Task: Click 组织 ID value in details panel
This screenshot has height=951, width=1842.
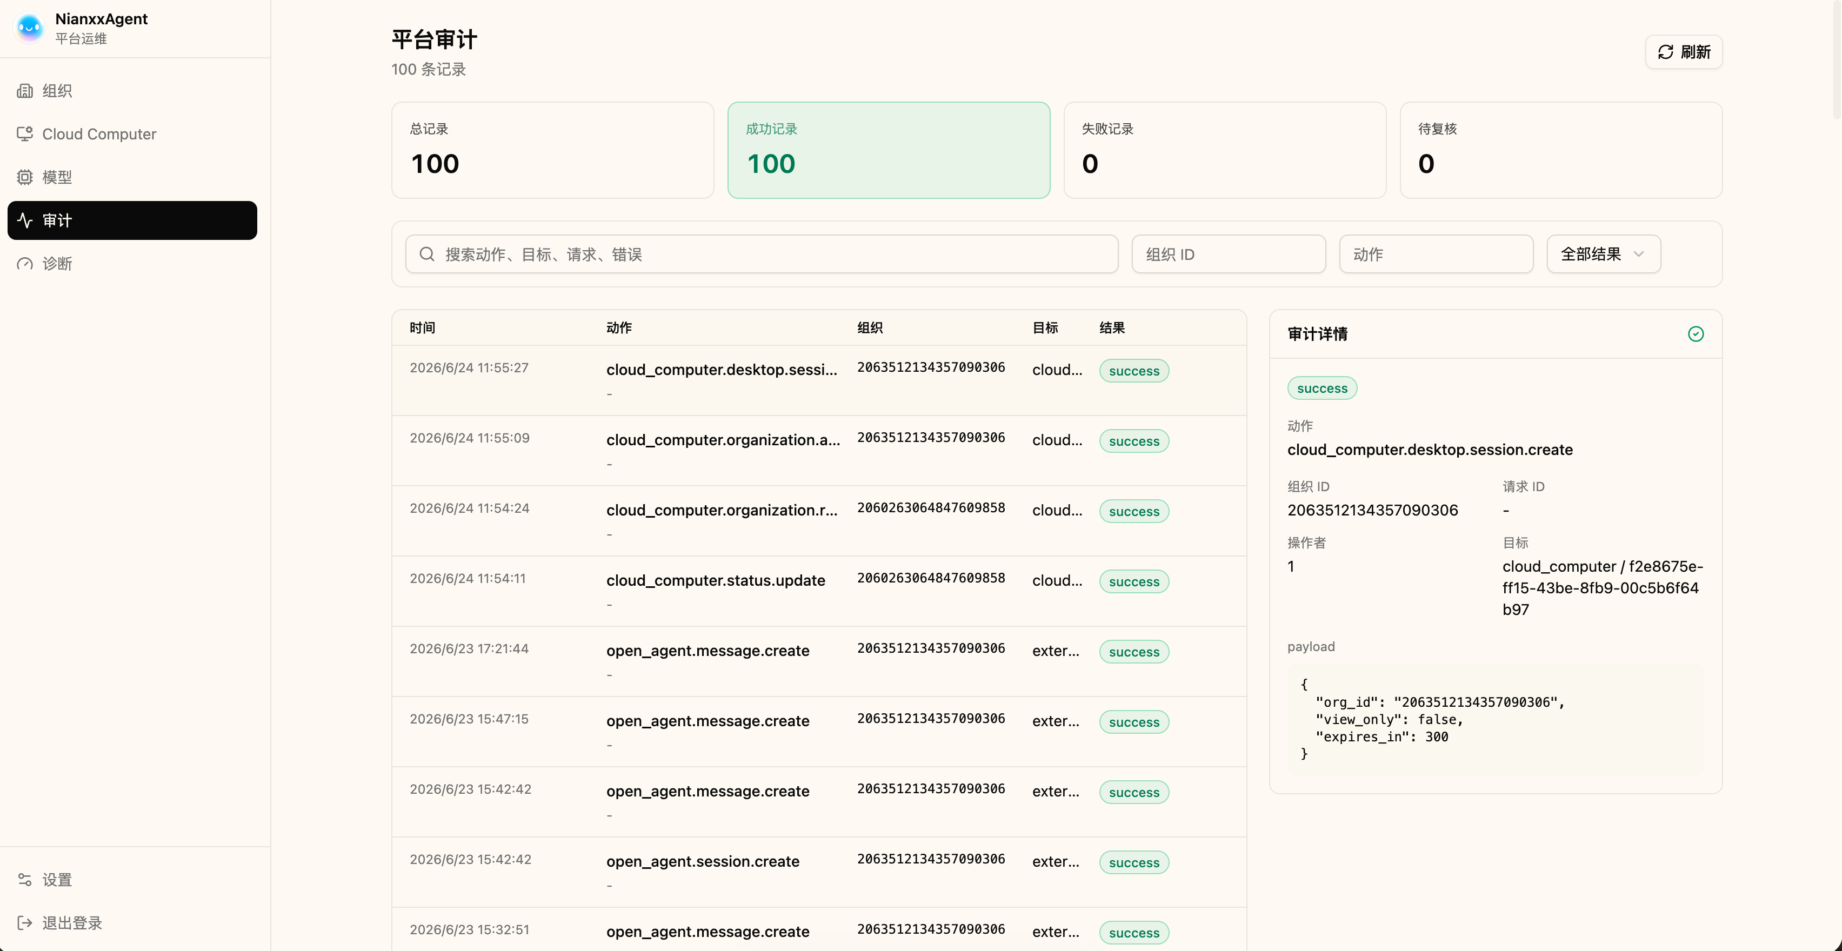Action: (x=1372, y=510)
